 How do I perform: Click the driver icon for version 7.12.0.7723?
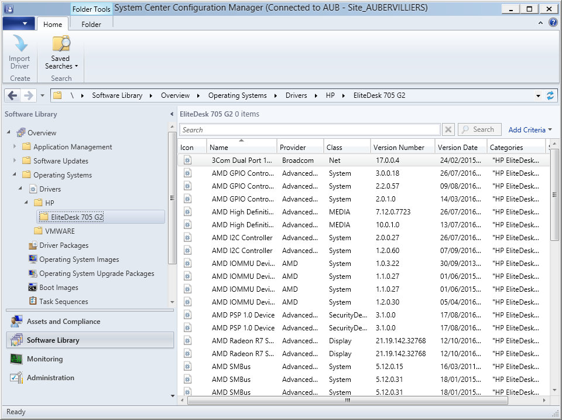tap(187, 212)
